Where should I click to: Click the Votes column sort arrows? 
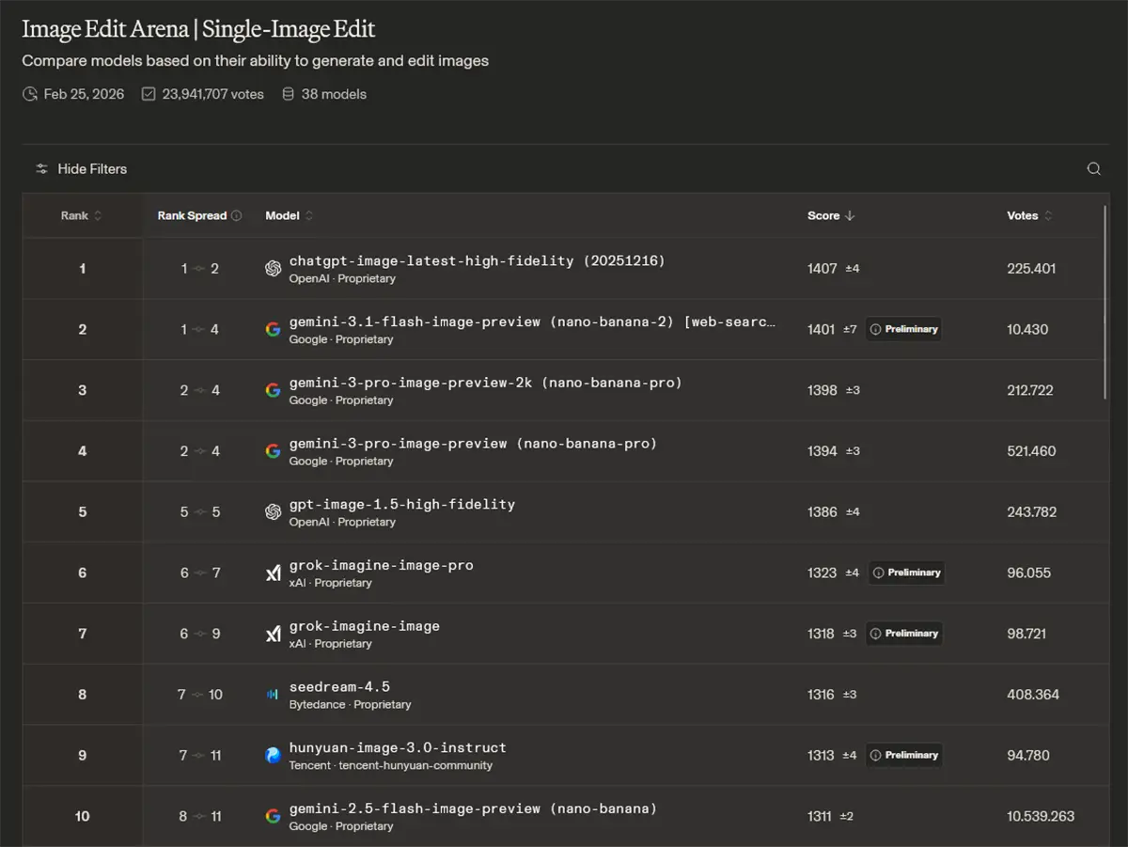1049,215
